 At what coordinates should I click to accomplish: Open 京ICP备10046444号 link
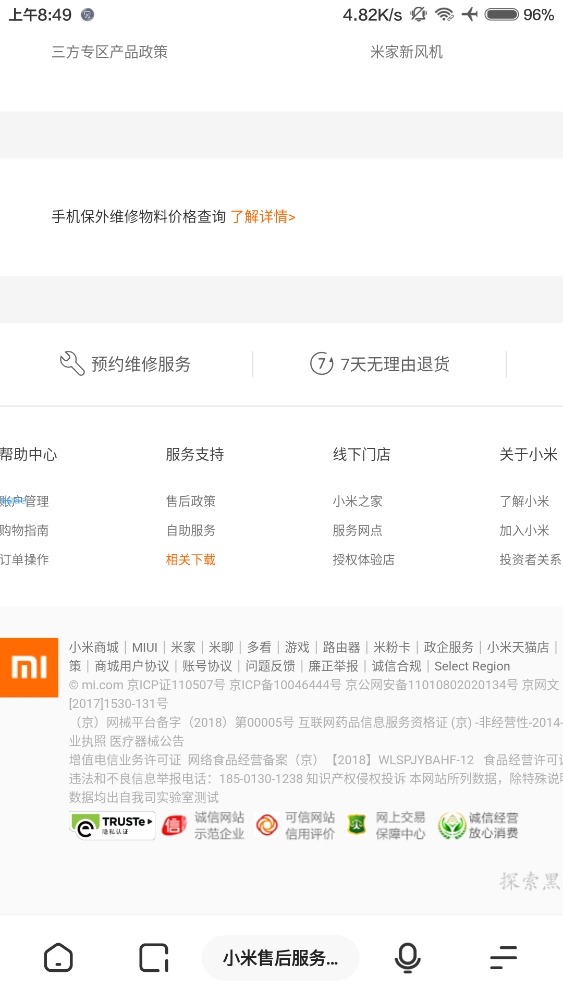tap(286, 685)
